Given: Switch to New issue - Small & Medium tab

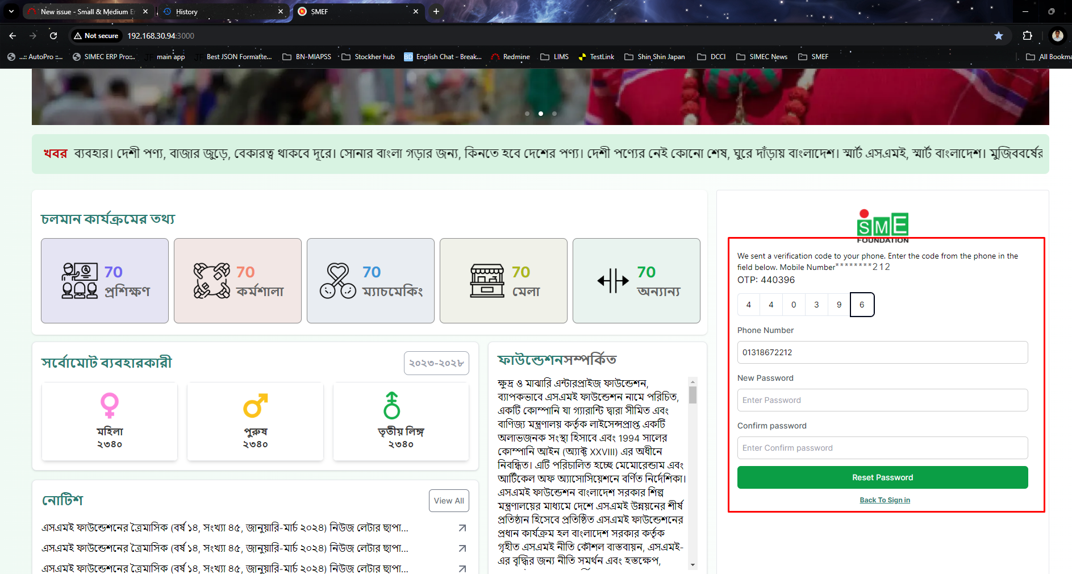Looking at the screenshot, I should point(87,11).
